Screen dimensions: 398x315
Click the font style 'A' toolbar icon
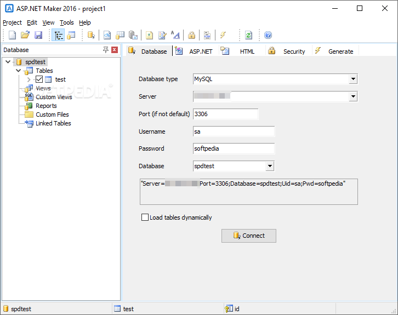[175, 35]
